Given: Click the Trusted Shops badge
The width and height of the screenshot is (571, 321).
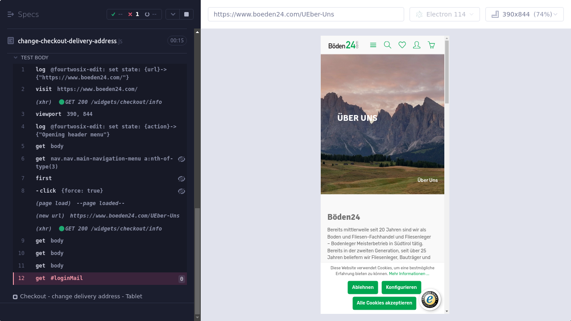Looking at the screenshot, I should tap(430, 300).
